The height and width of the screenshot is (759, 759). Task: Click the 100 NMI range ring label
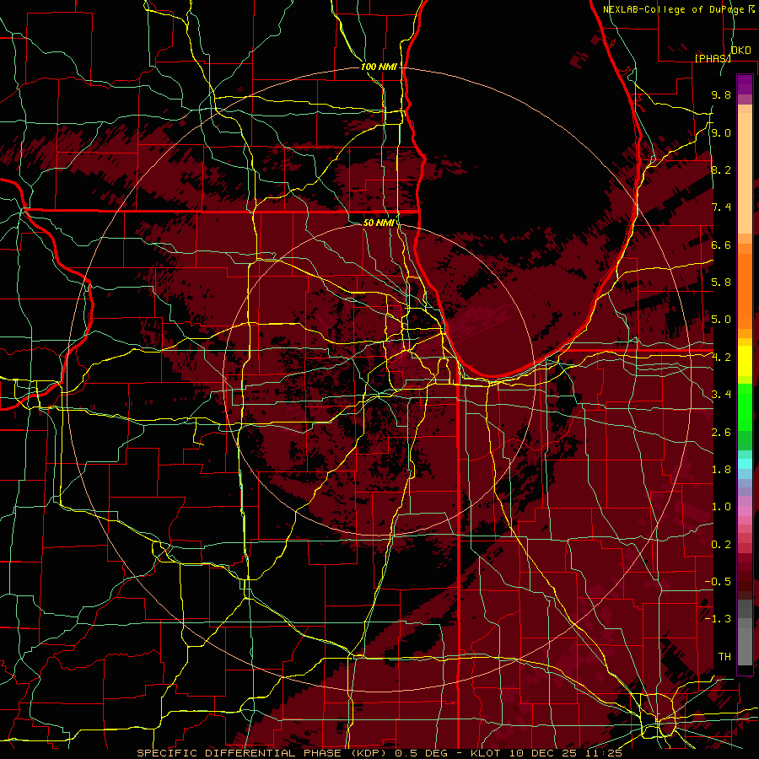tap(379, 67)
